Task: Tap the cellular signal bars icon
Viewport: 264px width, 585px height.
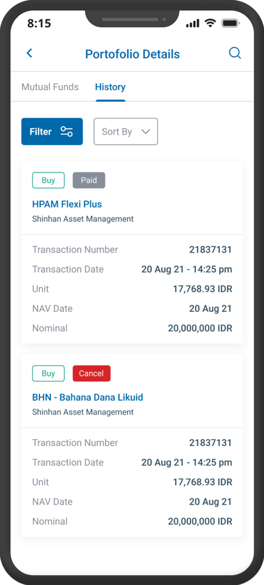Action: point(193,24)
